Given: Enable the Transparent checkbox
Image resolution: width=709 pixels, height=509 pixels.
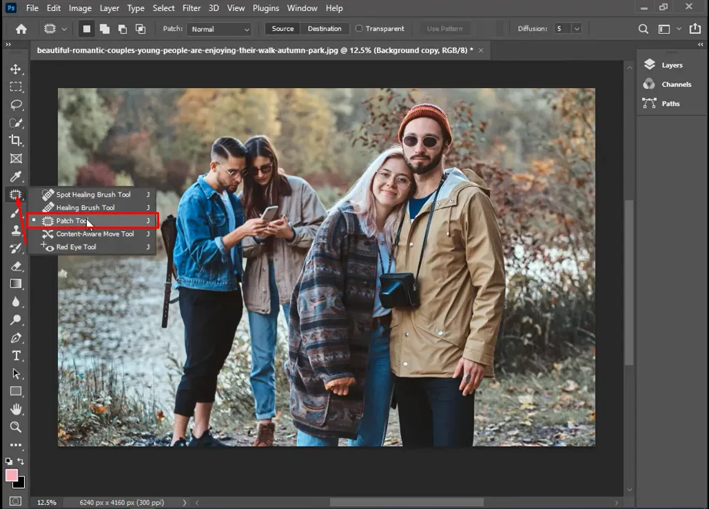Looking at the screenshot, I should coord(359,29).
